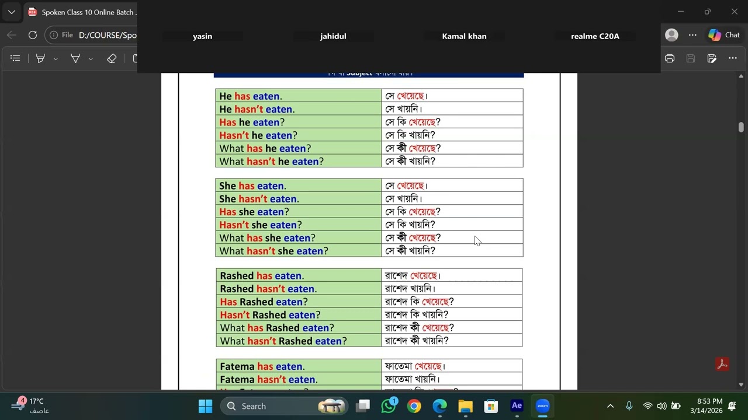Open Adobe After Effects from the taskbar
The width and height of the screenshot is (748, 420).
[x=517, y=406]
